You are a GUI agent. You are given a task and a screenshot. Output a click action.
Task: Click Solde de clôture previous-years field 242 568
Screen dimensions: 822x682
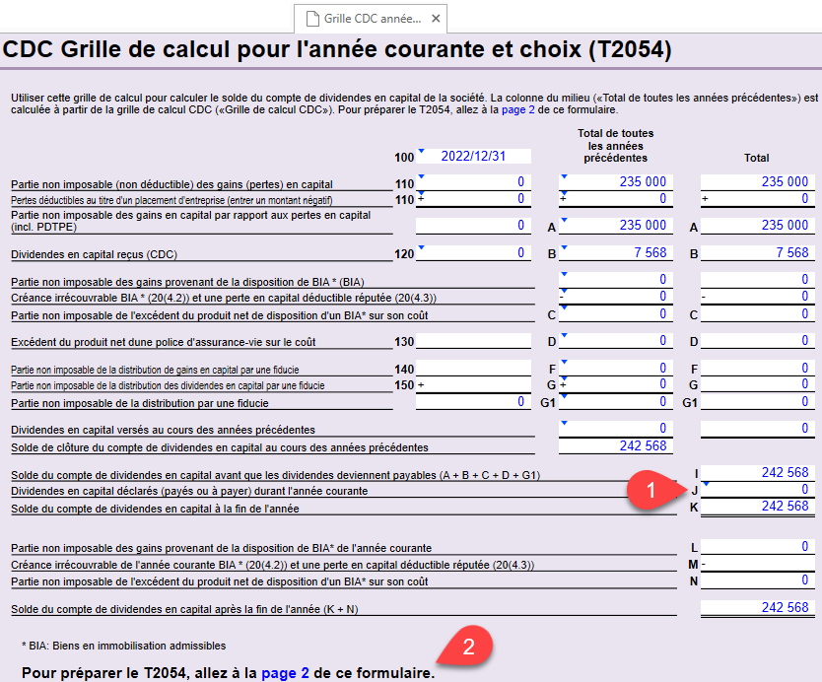616,446
